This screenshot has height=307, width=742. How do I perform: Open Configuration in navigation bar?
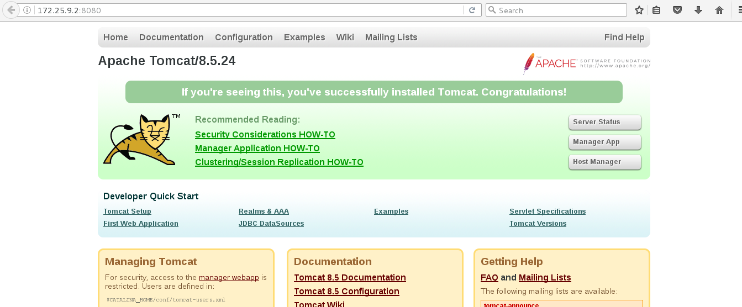(x=244, y=37)
